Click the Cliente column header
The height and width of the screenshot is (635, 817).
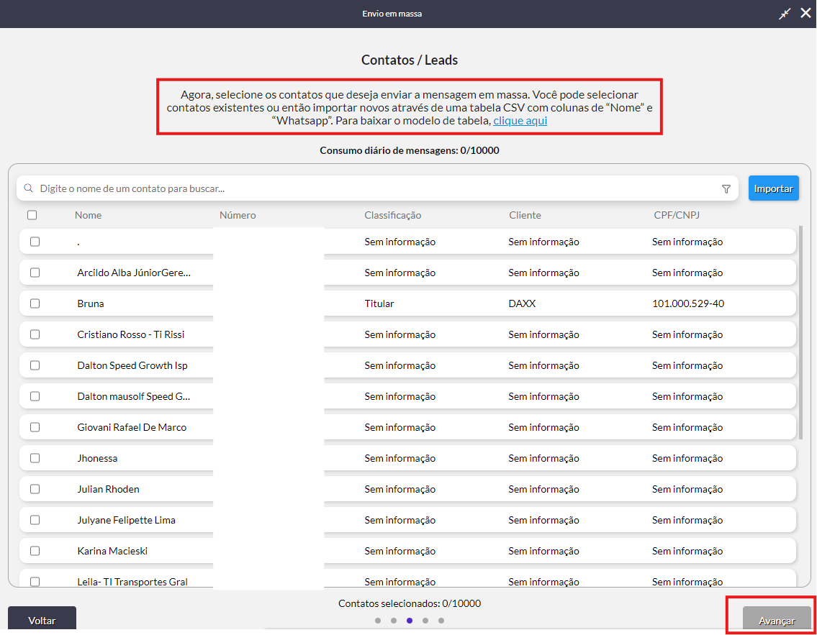click(525, 215)
